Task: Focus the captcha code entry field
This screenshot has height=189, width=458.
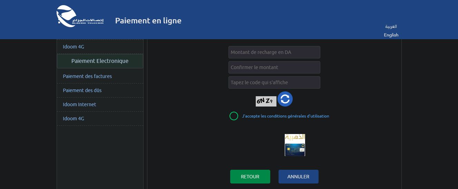Action: coord(274,82)
